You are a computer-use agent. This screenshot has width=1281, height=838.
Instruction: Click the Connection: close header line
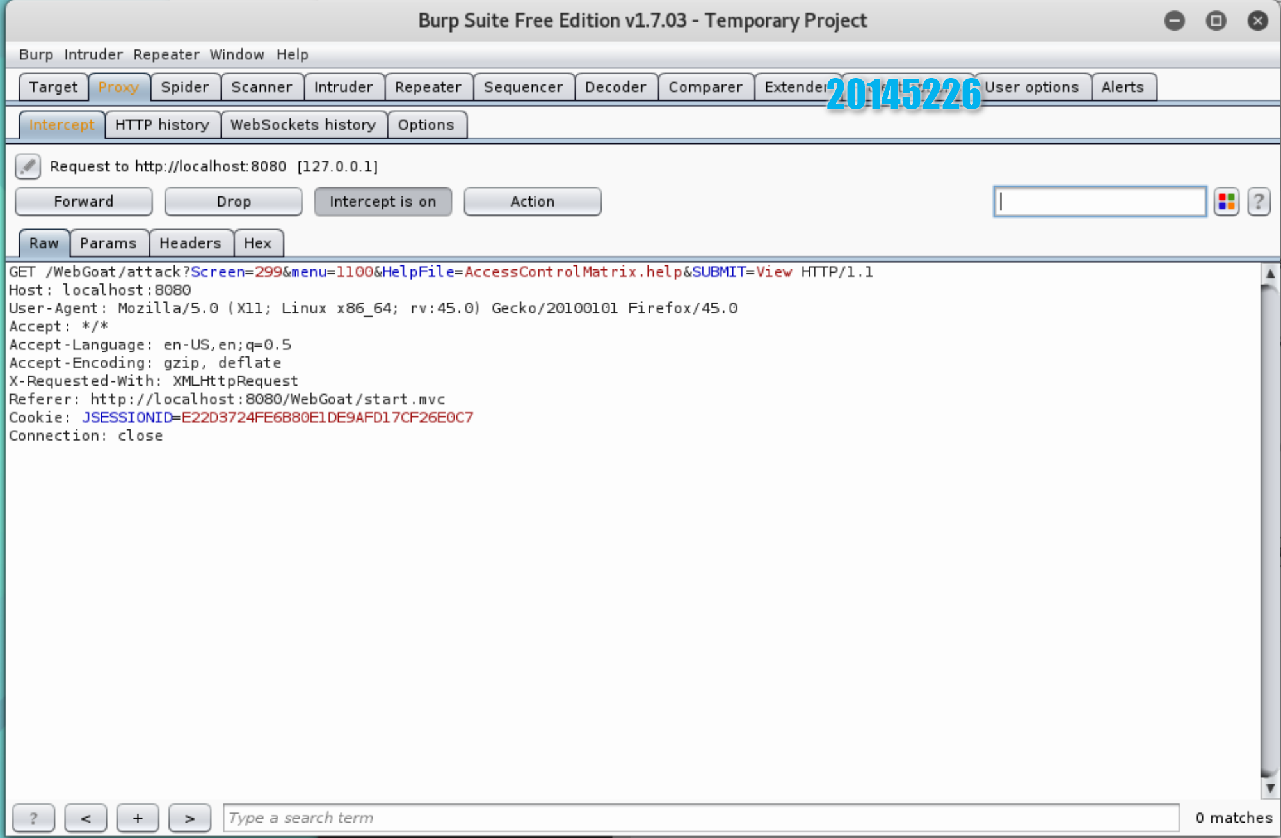86,436
